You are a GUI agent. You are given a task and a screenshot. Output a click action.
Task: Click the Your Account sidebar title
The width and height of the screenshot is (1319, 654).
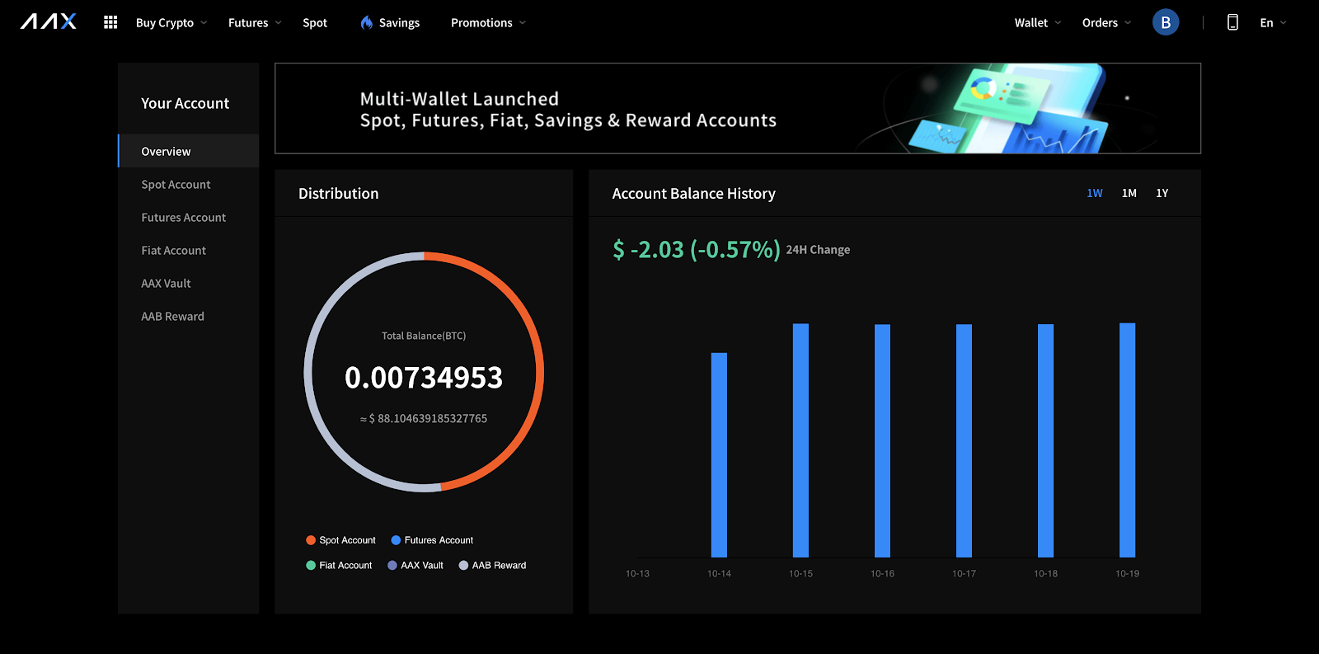(x=185, y=103)
